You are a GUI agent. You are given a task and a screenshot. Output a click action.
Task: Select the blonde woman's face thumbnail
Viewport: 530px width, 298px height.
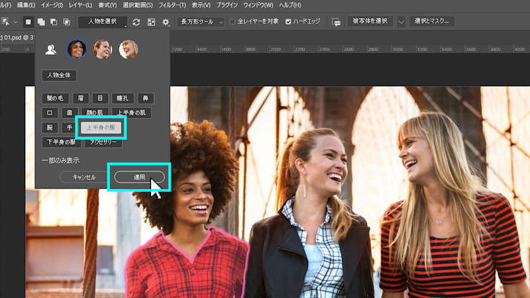(x=129, y=49)
